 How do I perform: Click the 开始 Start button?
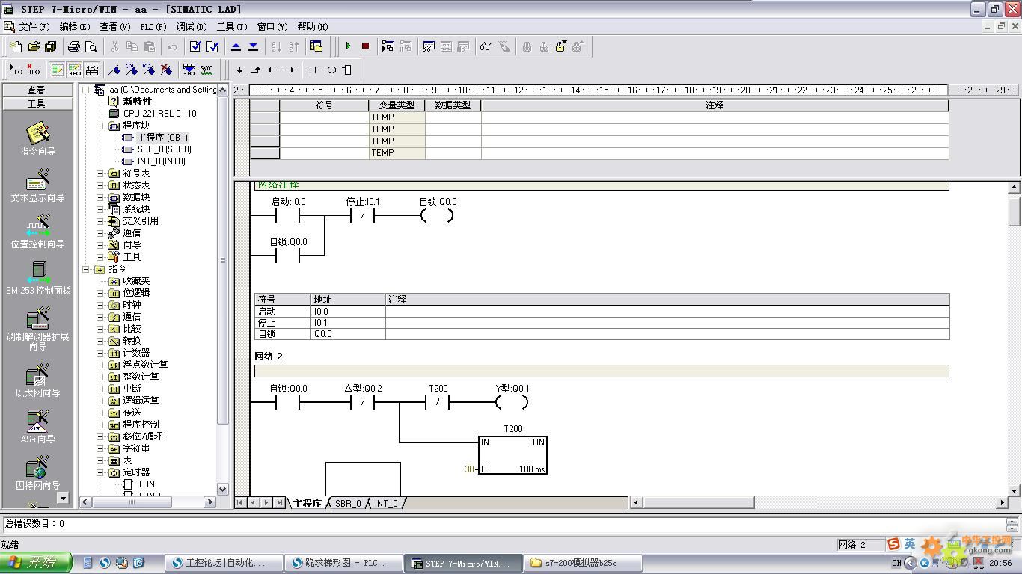tap(36, 563)
